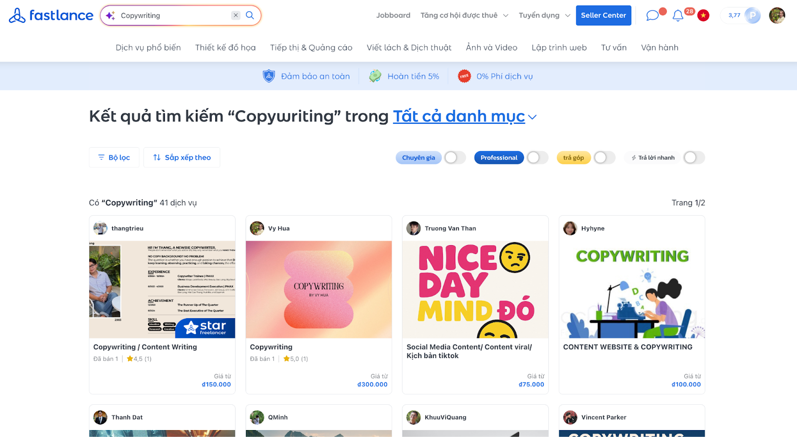Open the 3,77 points balance pill
Screen dimensions: 797x437
(741, 15)
